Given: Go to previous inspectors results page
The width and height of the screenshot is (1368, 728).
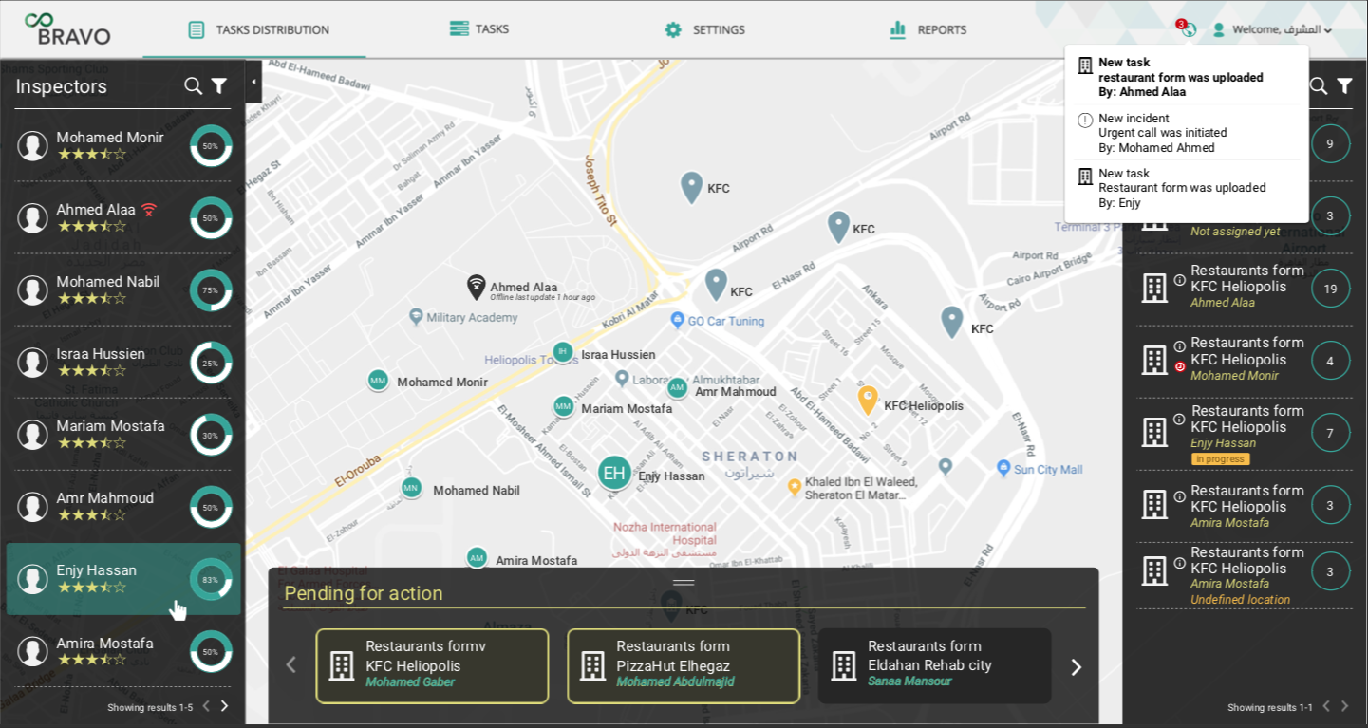Looking at the screenshot, I should (x=205, y=706).
